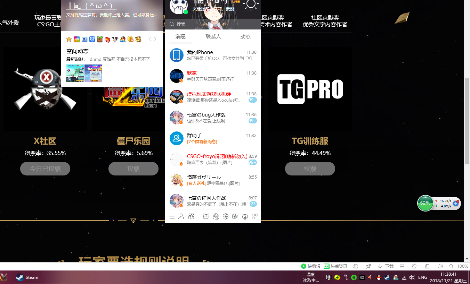Open the Steam icon in the taskbar
This screenshot has height=284, width=470.
point(19,277)
